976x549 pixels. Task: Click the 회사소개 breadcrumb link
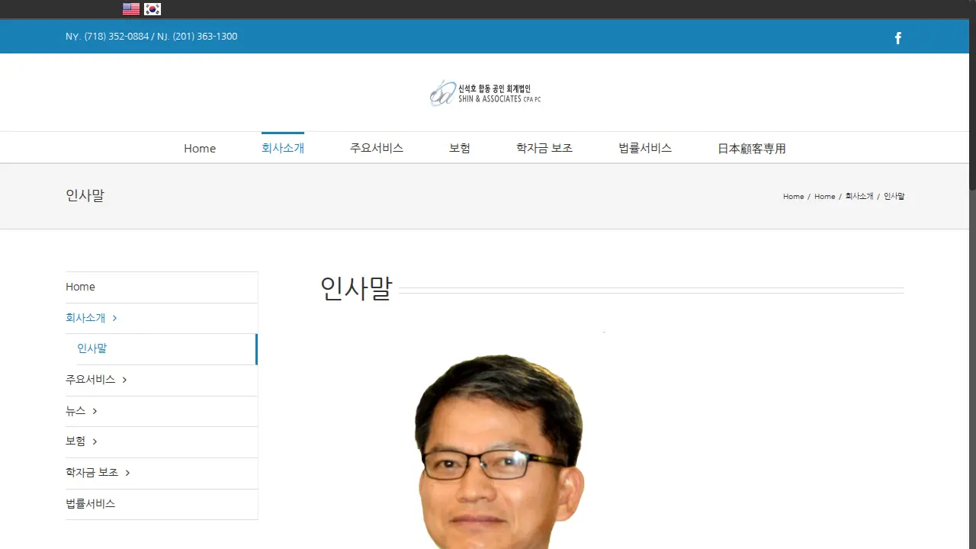click(x=859, y=196)
